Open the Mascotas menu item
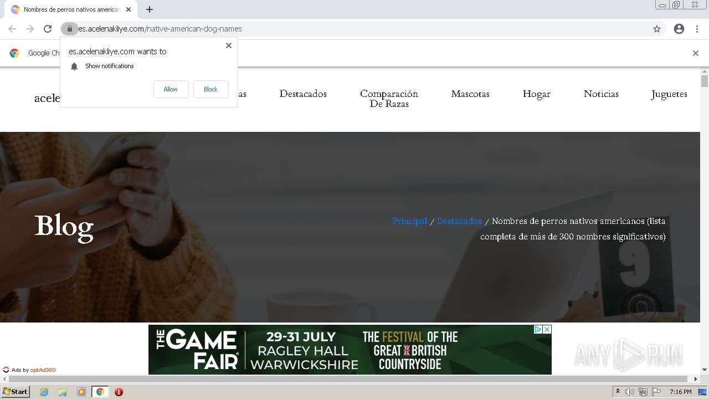The height and width of the screenshot is (399, 709). 470,94
